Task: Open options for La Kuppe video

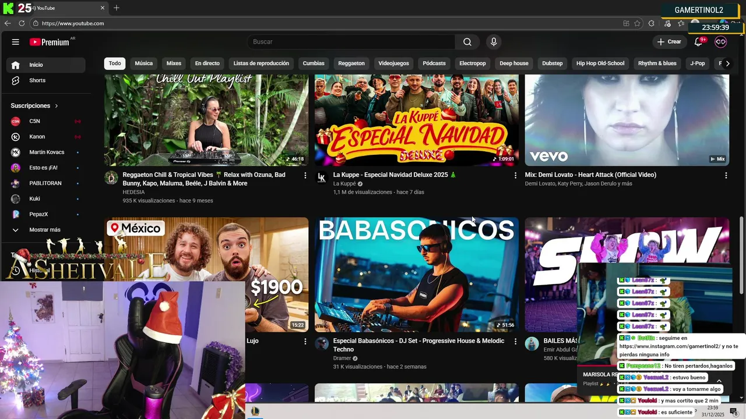Action: click(x=515, y=175)
